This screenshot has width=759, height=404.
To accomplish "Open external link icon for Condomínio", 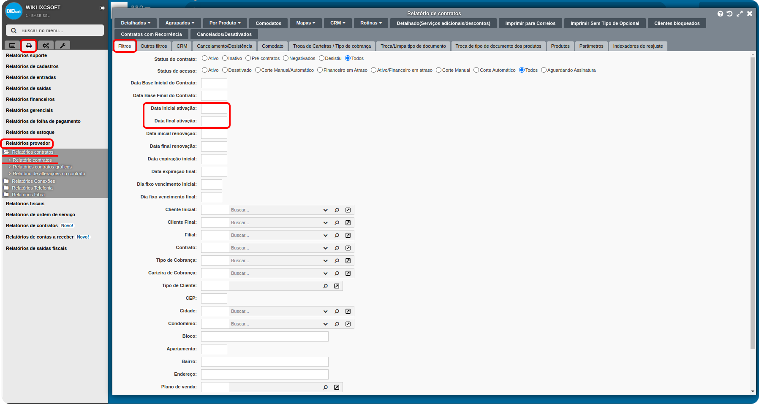I will click(x=348, y=324).
